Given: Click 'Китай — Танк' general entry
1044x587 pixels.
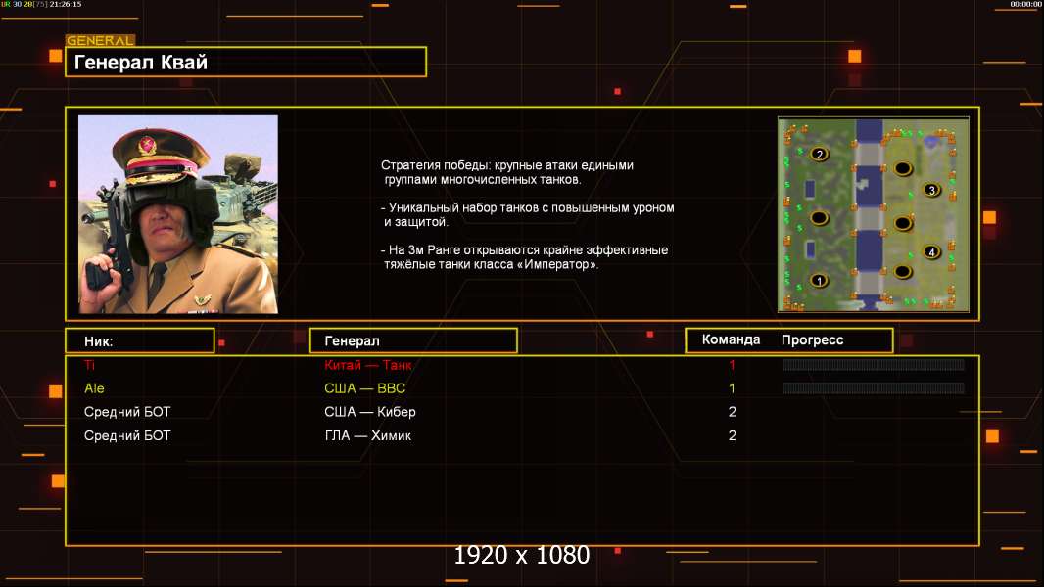Looking at the screenshot, I should coord(368,365).
